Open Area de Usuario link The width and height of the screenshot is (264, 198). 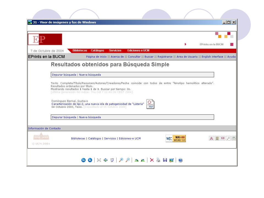pyautogui.click(x=187, y=57)
